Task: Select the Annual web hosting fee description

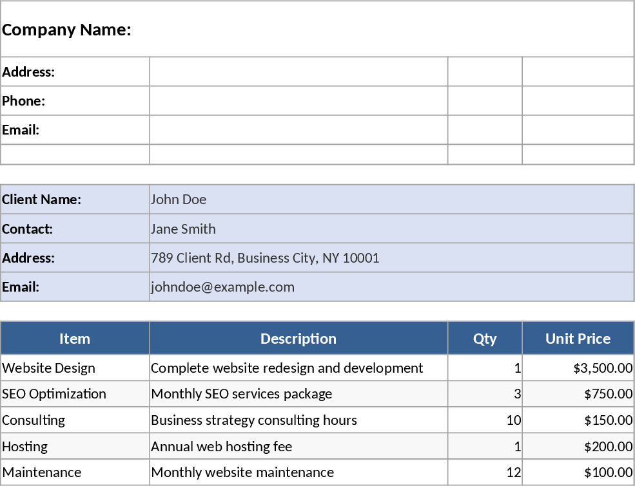Action: [x=298, y=447]
